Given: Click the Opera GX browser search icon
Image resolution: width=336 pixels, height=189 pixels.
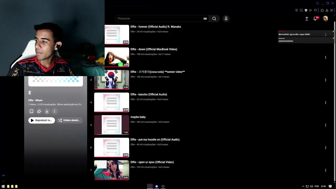Looking at the screenshot, I should 317,3.
